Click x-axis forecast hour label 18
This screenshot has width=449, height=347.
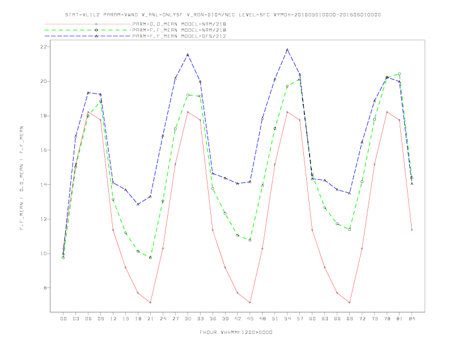click(x=138, y=319)
